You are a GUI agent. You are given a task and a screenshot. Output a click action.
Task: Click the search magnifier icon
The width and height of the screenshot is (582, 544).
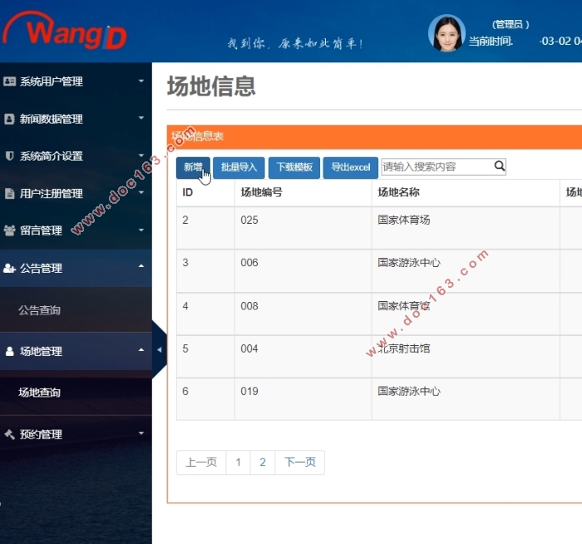[500, 166]
